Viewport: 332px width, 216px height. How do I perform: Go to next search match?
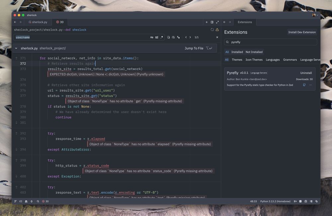(x=190, y=37)
